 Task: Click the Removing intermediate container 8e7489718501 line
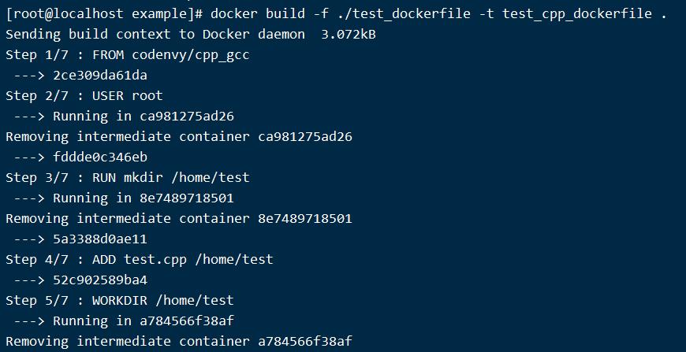click(178, 219)
